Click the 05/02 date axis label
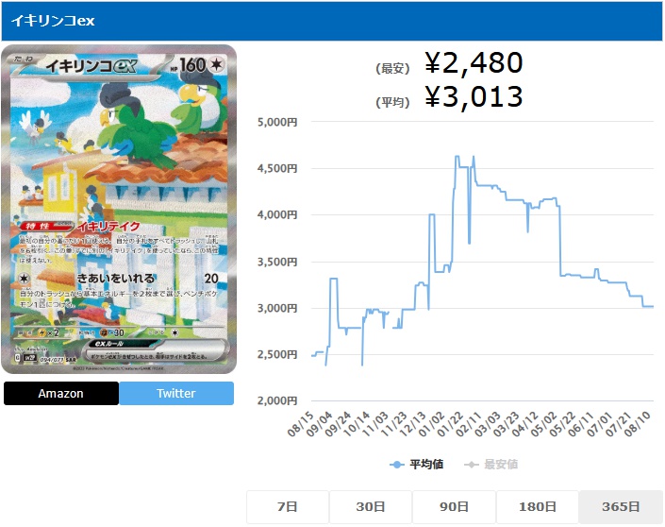Screen dimensions: 665x527 [x=543, y=424]
